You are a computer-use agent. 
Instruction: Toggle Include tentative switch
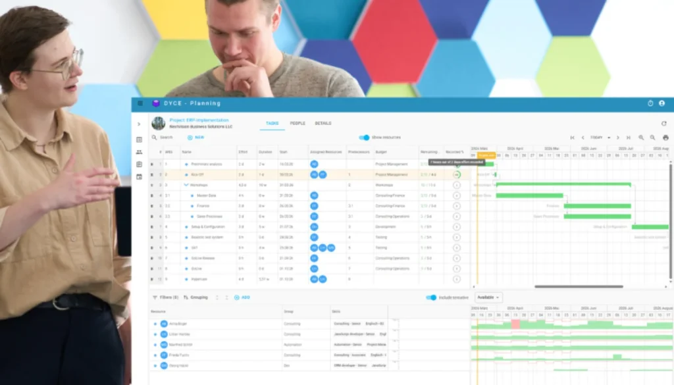[x=431, y=297]
